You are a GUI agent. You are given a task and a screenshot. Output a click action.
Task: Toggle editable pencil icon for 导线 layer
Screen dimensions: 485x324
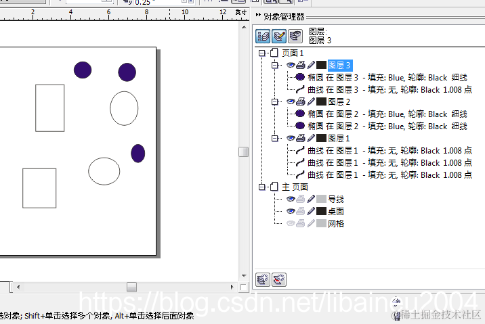point(311,199)
